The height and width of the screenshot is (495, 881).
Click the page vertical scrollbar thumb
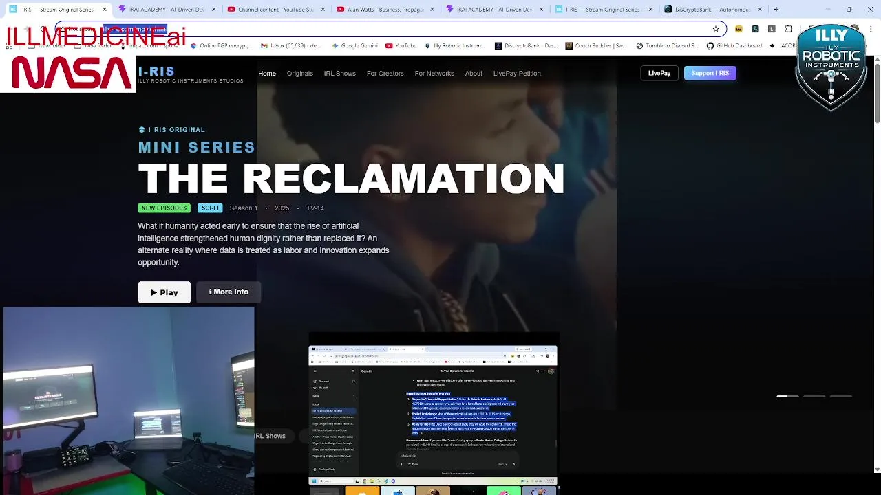pos(877,93)
